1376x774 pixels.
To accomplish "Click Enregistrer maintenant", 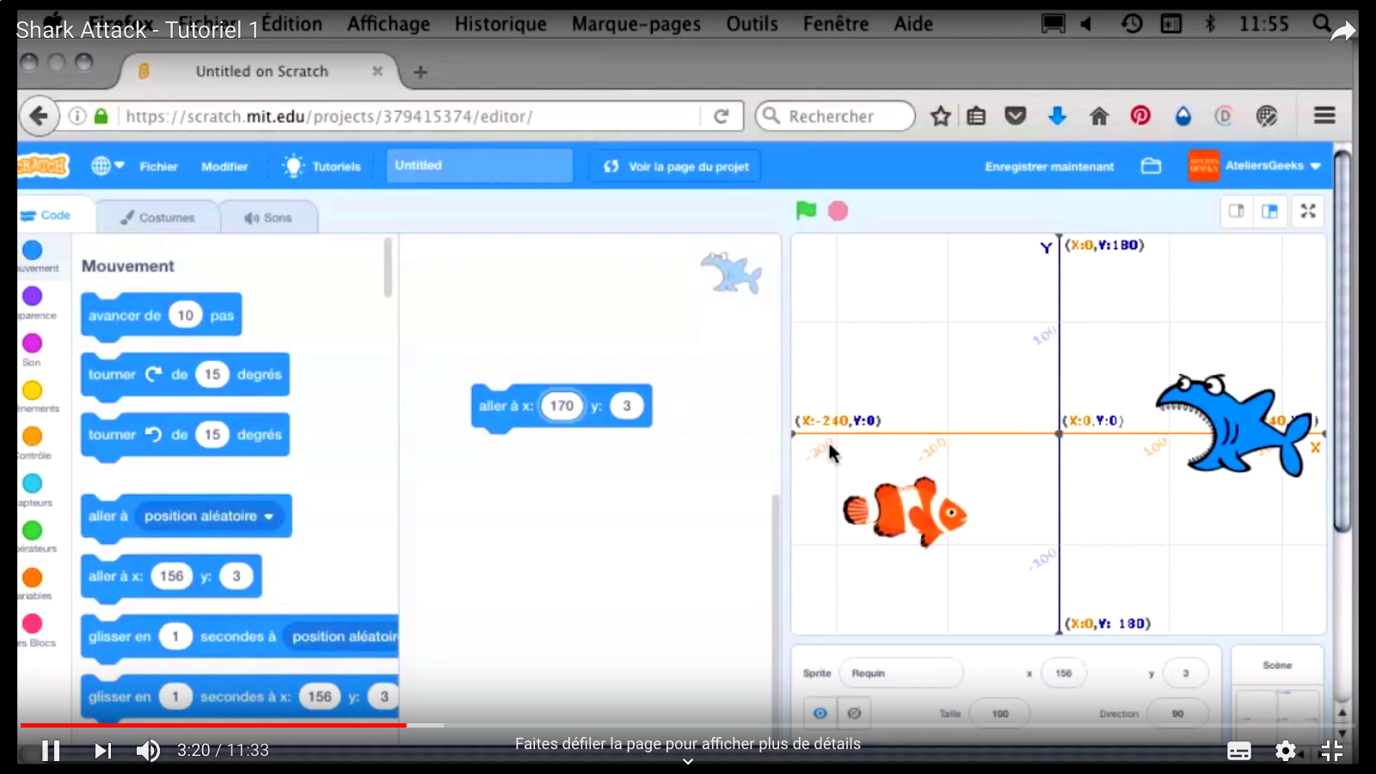I will click(1049, 166).
